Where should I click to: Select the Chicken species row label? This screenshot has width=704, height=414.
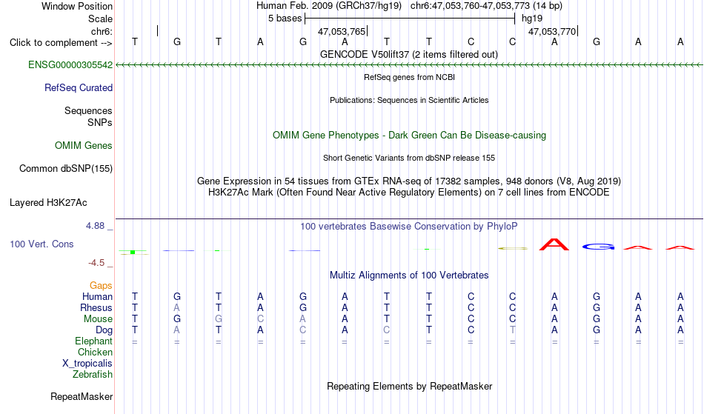(x=95, y=352)
